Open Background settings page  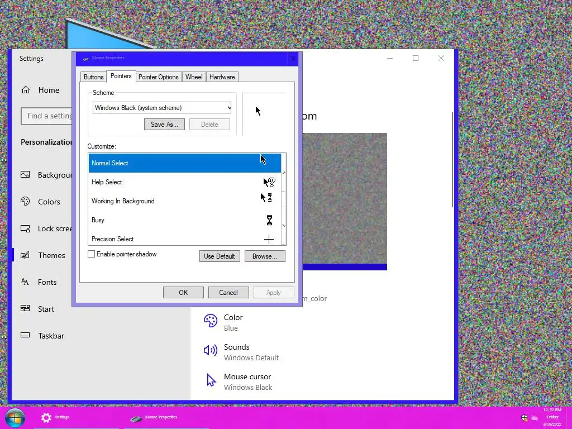point(42,175)
